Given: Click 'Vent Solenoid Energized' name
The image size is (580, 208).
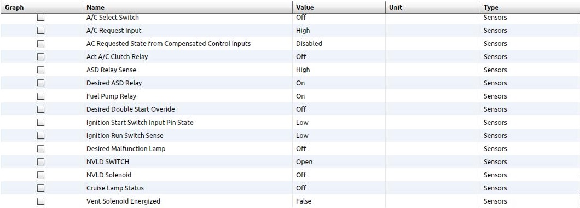Looking at the screenshot, I should pos(123,201).
